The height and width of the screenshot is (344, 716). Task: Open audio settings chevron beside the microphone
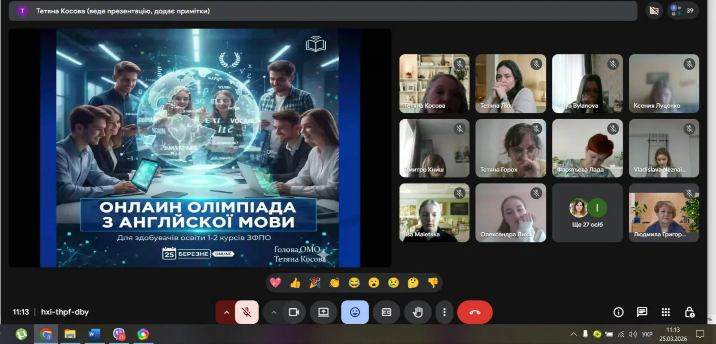point(226,312)
